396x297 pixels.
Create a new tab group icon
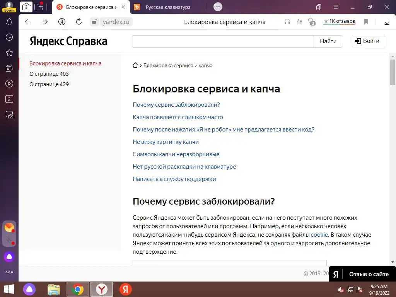[39, 7]
